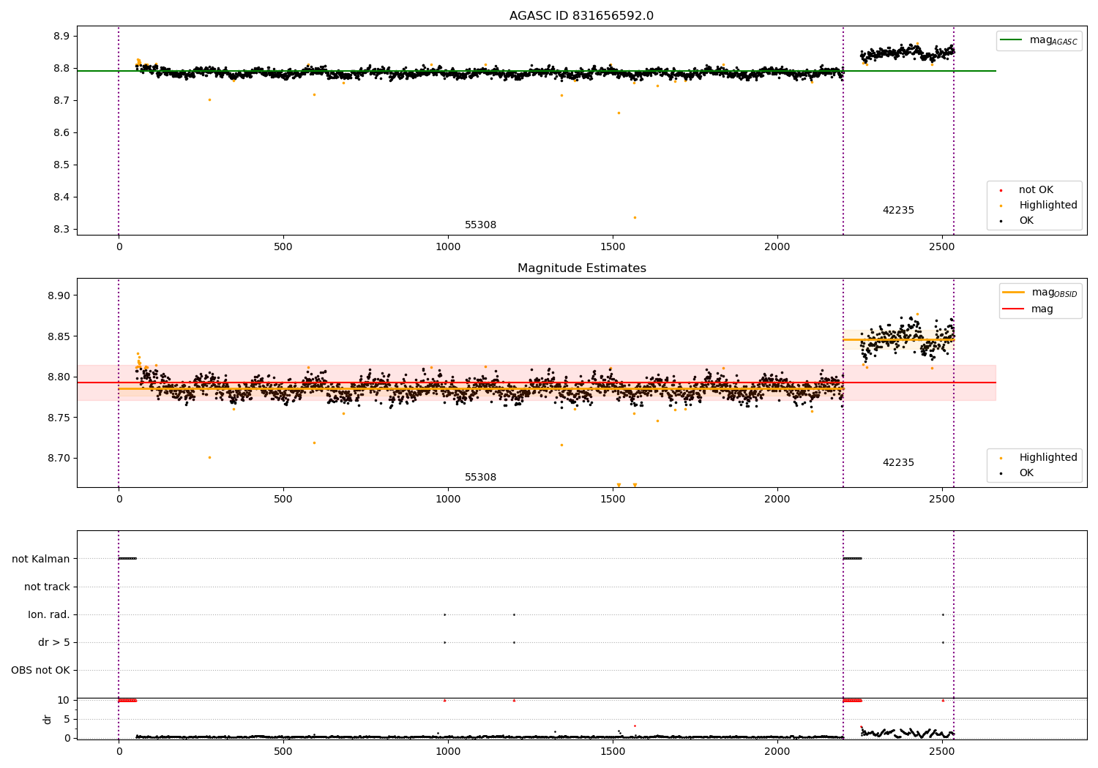This screenshot has height=768, width=1098.
Task: Click the '55308' label in the middle plot
Action: (480, 478)
